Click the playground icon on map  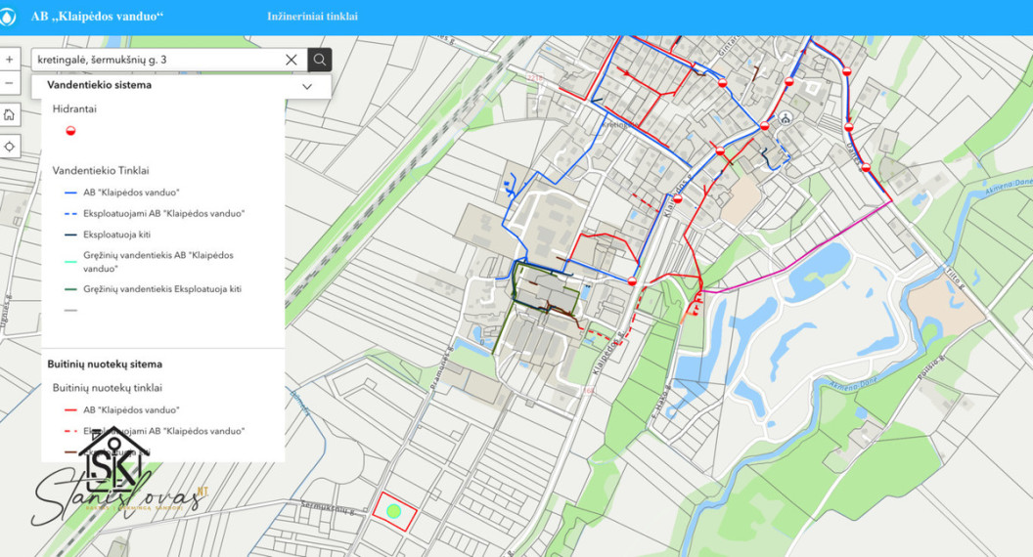click(785, 118)
